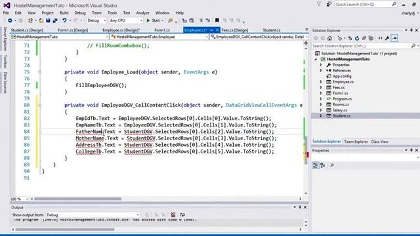Open the Show output from dropdown
The height and width of the screenshot is (236, 420).
click(93, 215)
